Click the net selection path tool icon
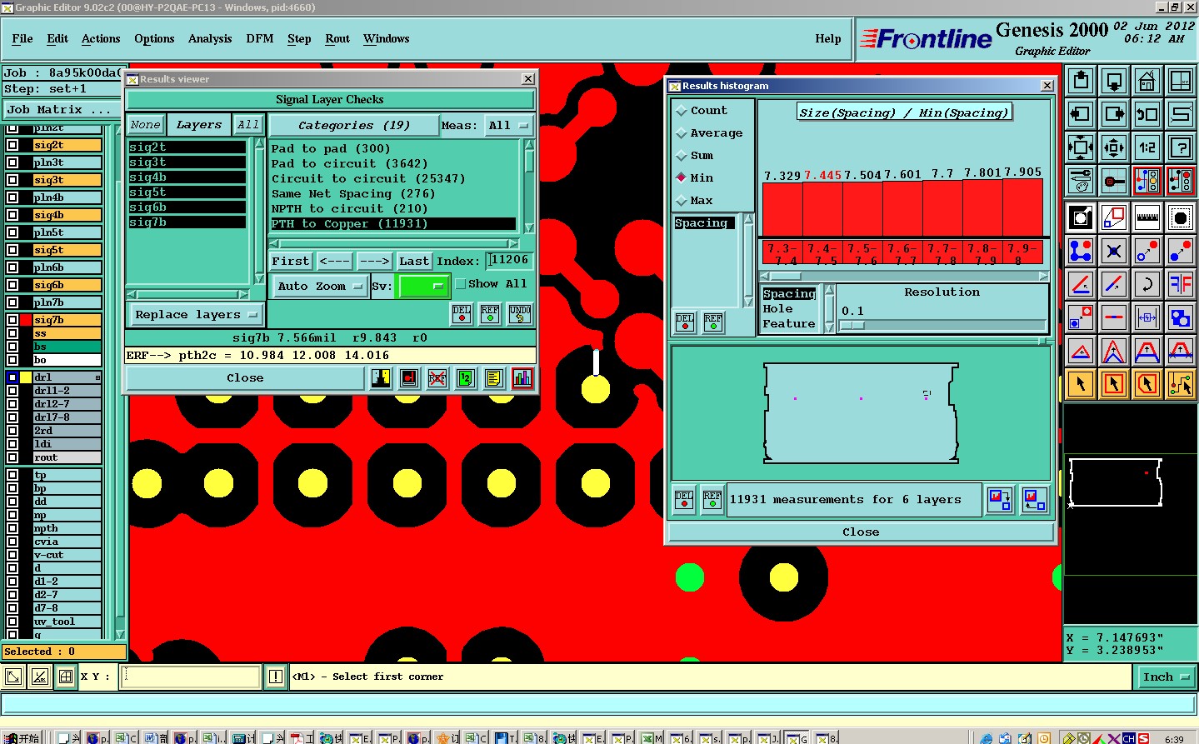 click(1181, 384)
